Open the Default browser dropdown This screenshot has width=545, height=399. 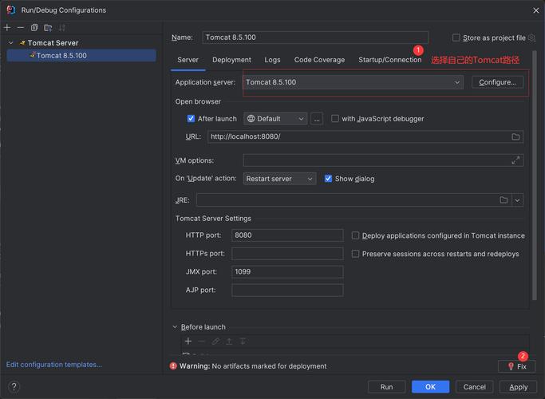click(x=275, y=119)
